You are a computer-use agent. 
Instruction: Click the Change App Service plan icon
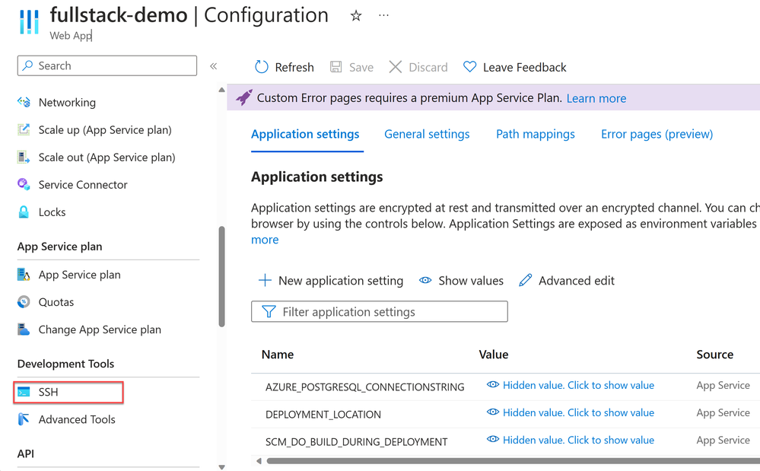click(x=24, y=329)
